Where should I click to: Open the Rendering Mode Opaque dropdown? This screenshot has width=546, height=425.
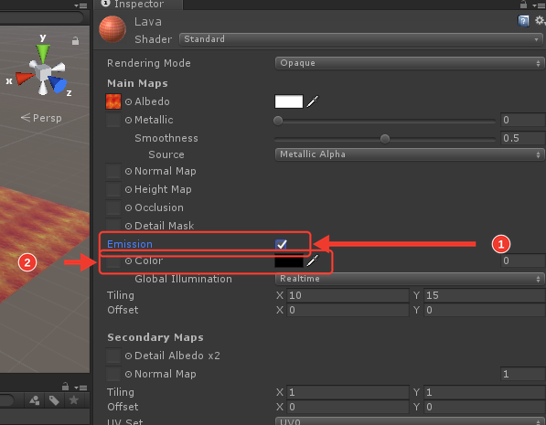click(x=410, y=63)
